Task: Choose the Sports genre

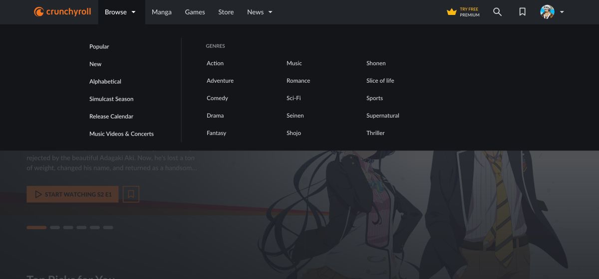Action: [374, 98]
